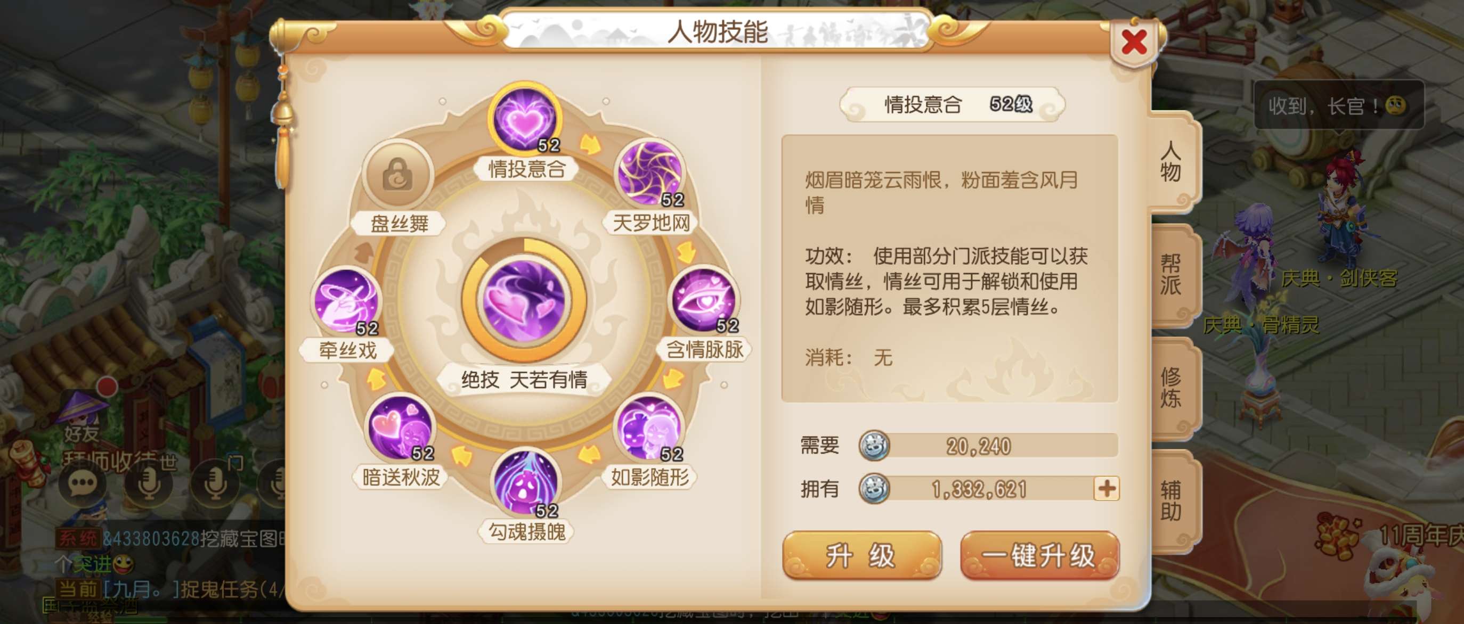Open the central 绝技 天若有情 ultimate skill
Image resolution: width=1464 pixels, height=624 pixels.
click(525, 300)
